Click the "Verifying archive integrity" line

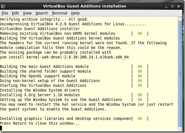coord(39,19)
